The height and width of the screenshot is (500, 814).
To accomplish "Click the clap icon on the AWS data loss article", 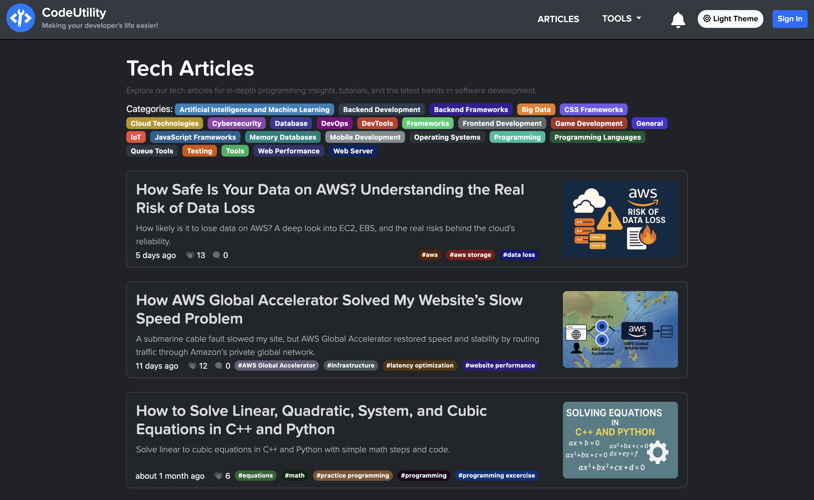I will coord(190,255).
